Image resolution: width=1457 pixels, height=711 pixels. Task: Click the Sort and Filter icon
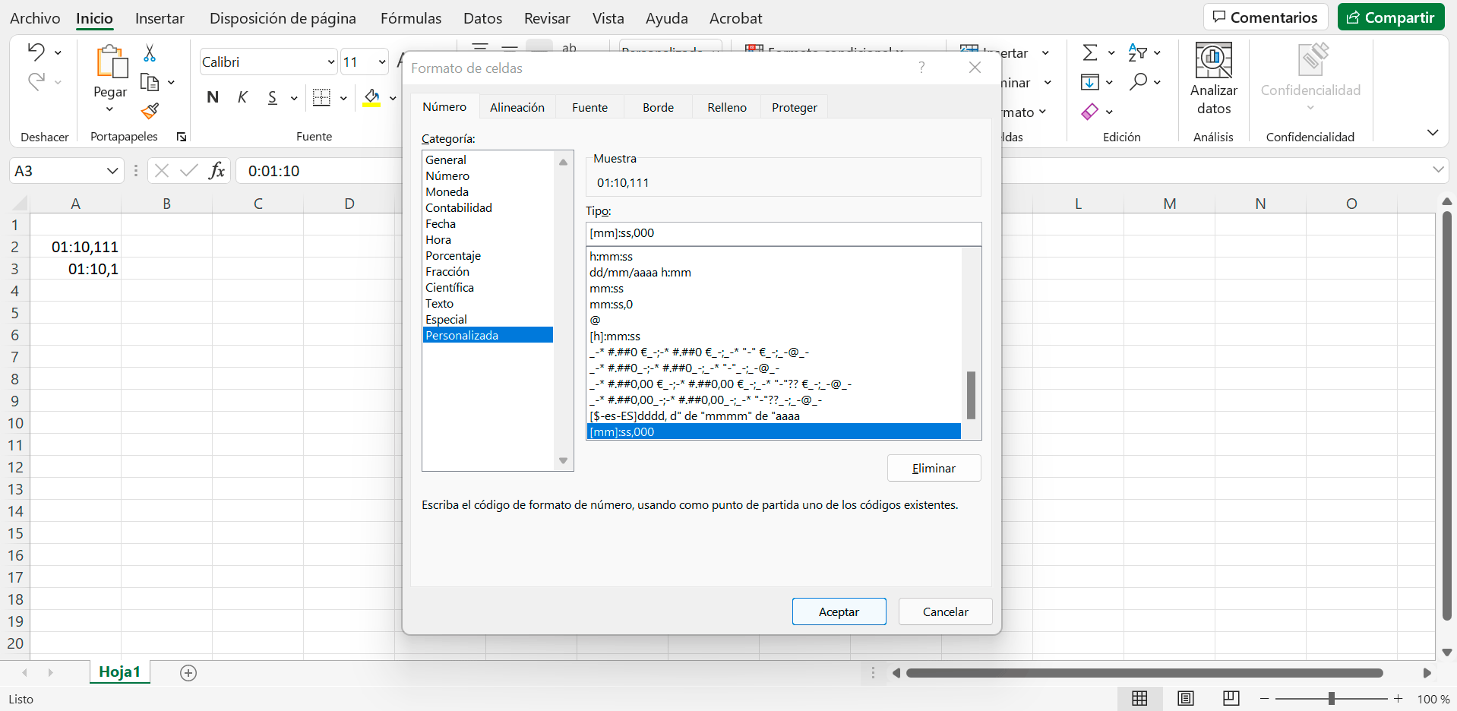pos(1137,52)
